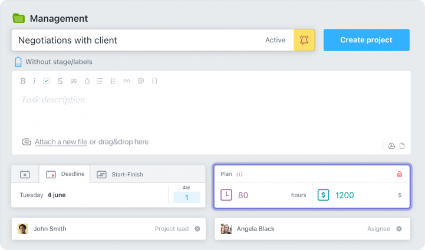Switch to the Start-Finish tab

tap(120, 174)
